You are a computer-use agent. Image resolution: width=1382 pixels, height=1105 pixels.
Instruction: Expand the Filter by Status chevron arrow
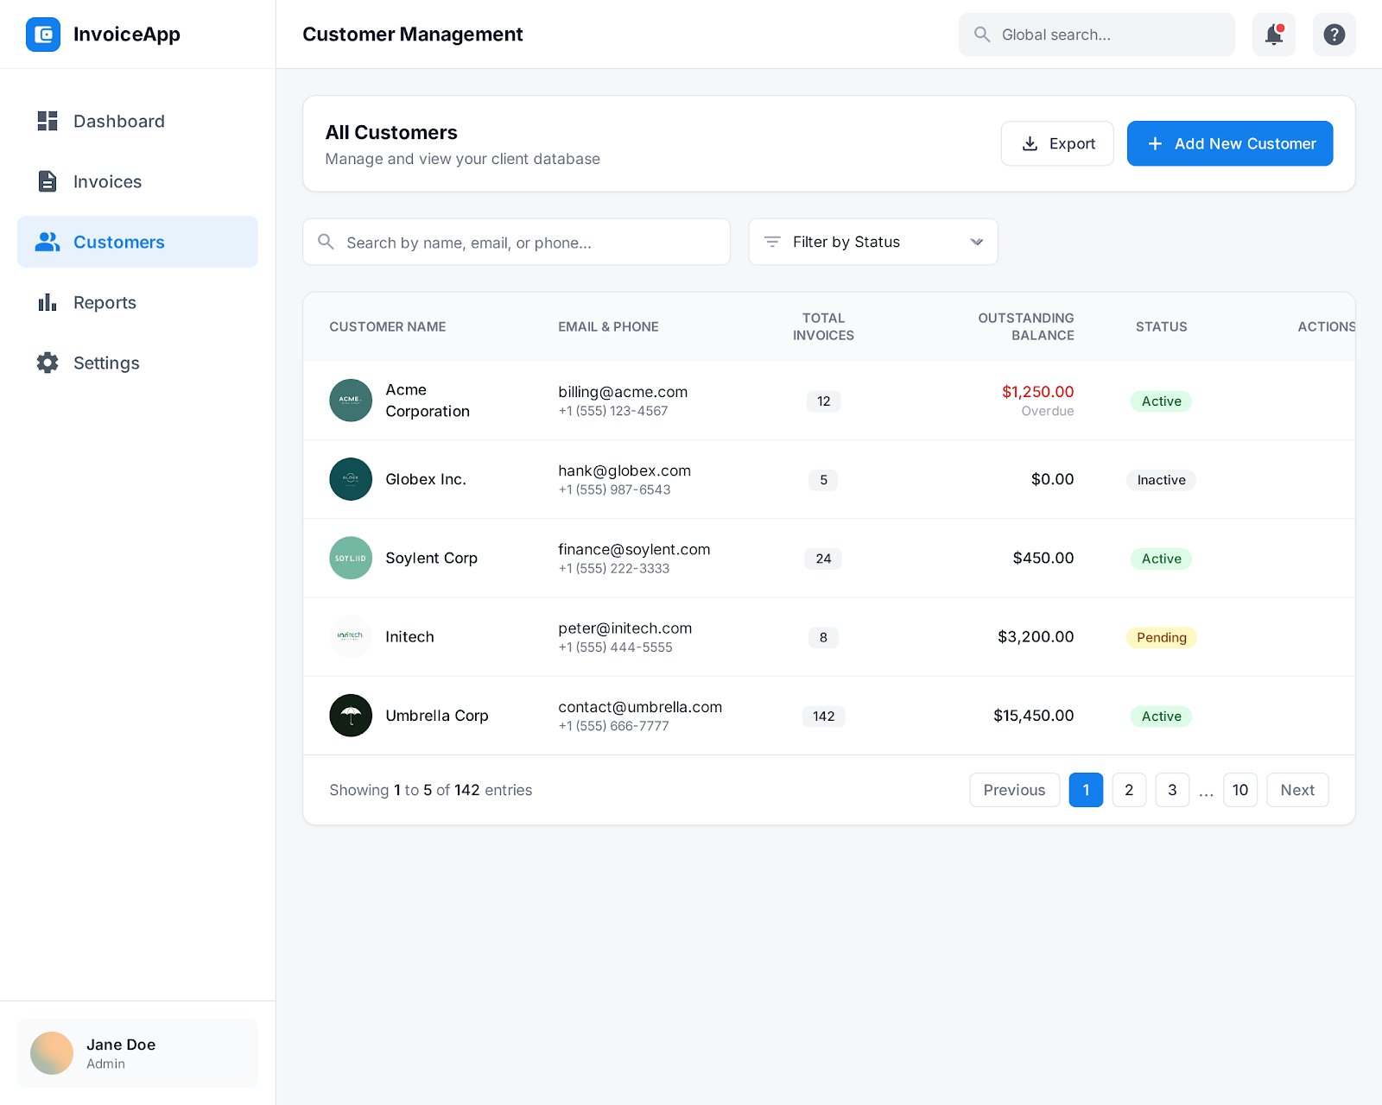pos(976,242)
